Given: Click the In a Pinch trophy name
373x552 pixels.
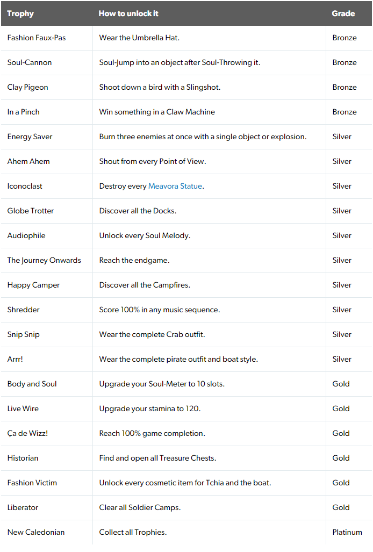Looking at the screenshot, I should click(23, 112).
